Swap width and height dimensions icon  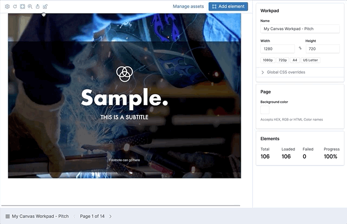click(300, 49)
